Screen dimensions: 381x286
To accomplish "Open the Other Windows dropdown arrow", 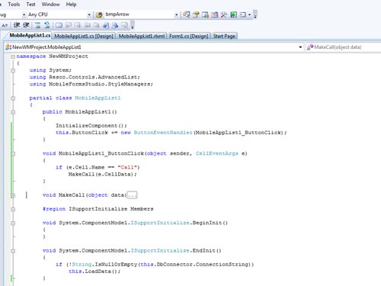I will [x=249, y=14].
